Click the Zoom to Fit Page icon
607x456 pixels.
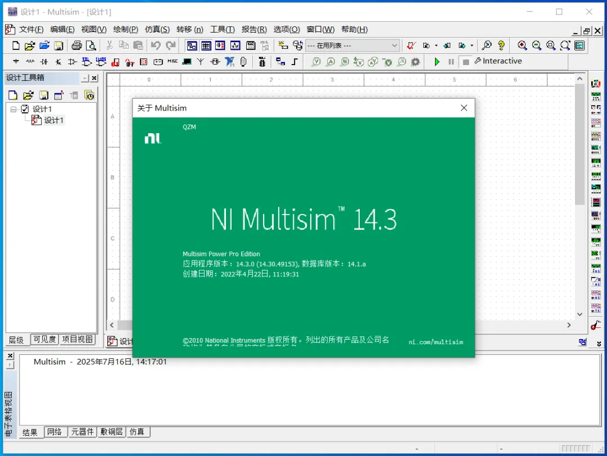[565, 45]
